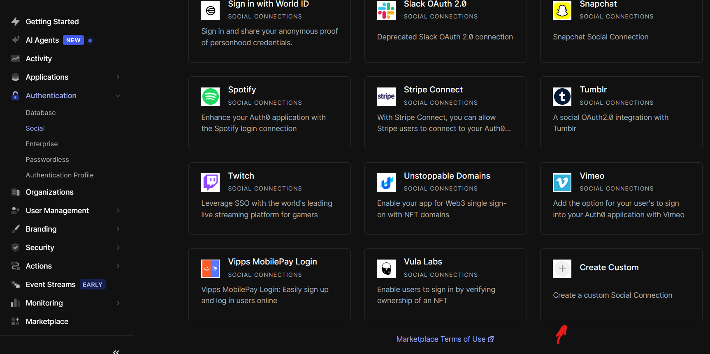Expand the Security section
This screenshot has width=710, height=354.
[x=118, y=247]
